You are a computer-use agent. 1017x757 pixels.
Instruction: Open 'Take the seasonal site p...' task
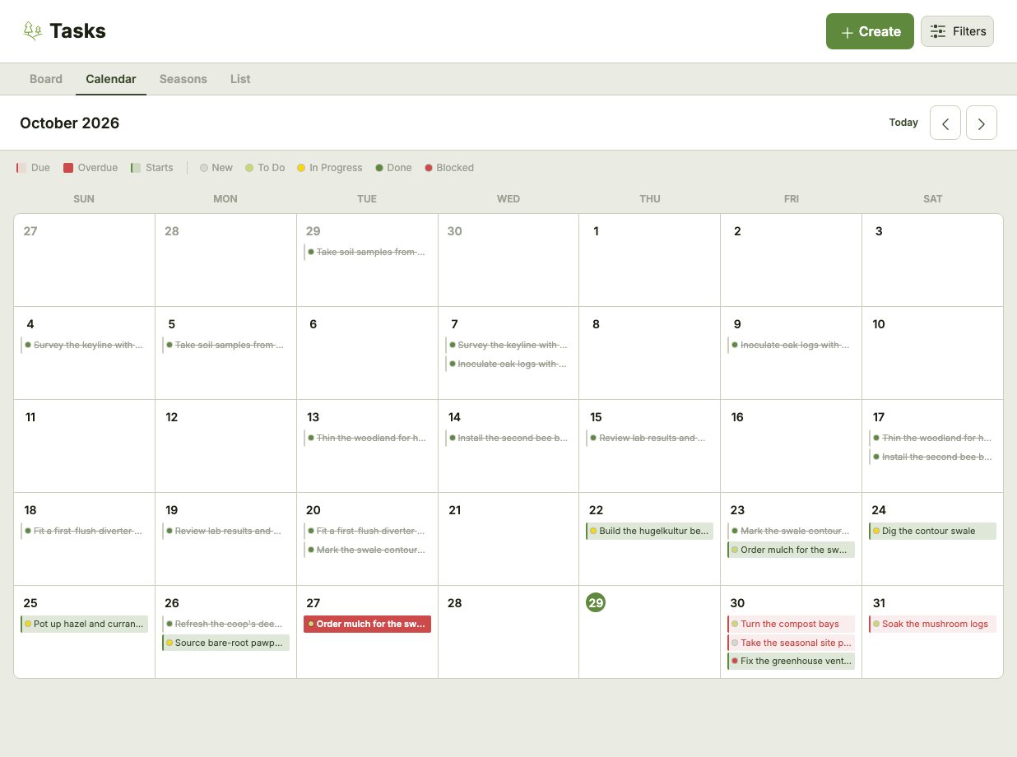[791, 643]
